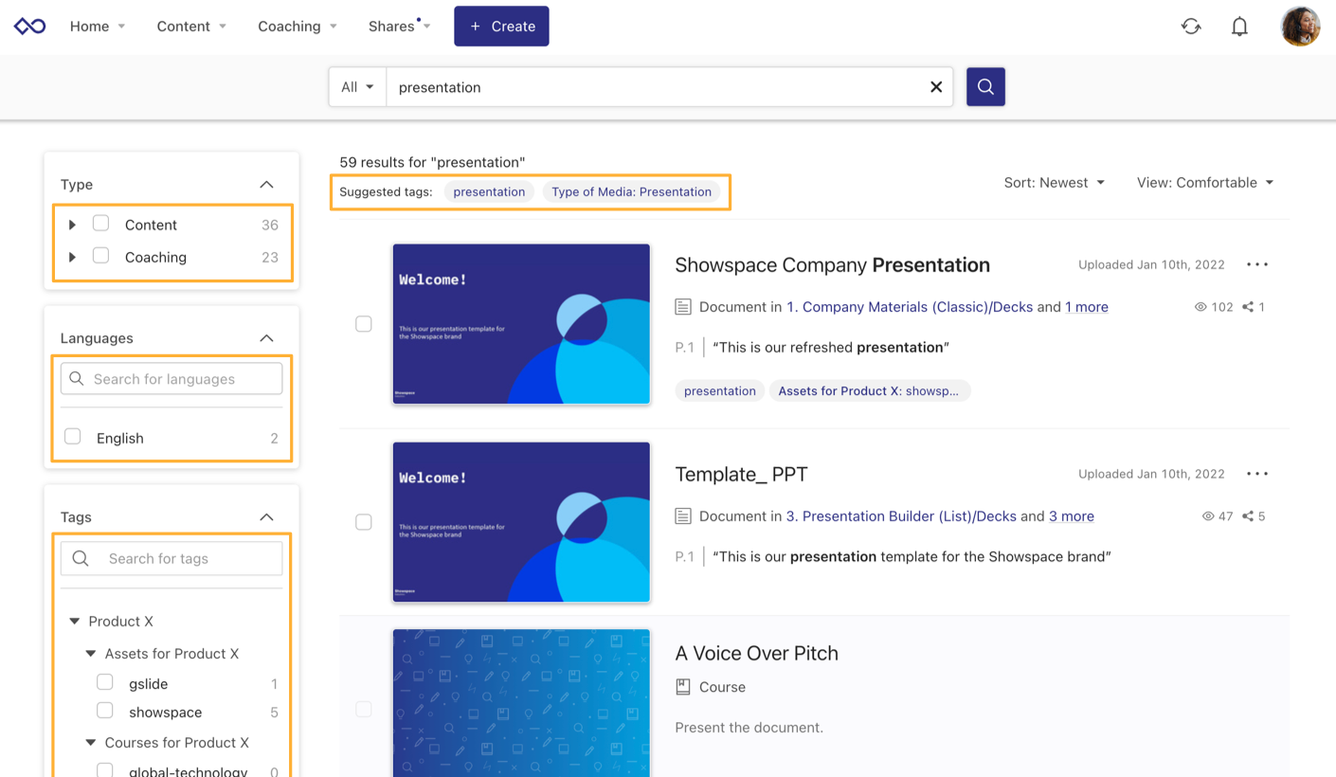Image resolution: width=1336 pixels, height=777 pixels.
Task: Click presentation tag chip under first result
Action: coord(720,390)
